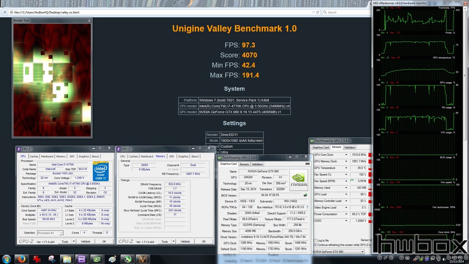Open About tab in left CPU-Z window
The height and width of the screenshot is (264, 469).
coord(95,156)
